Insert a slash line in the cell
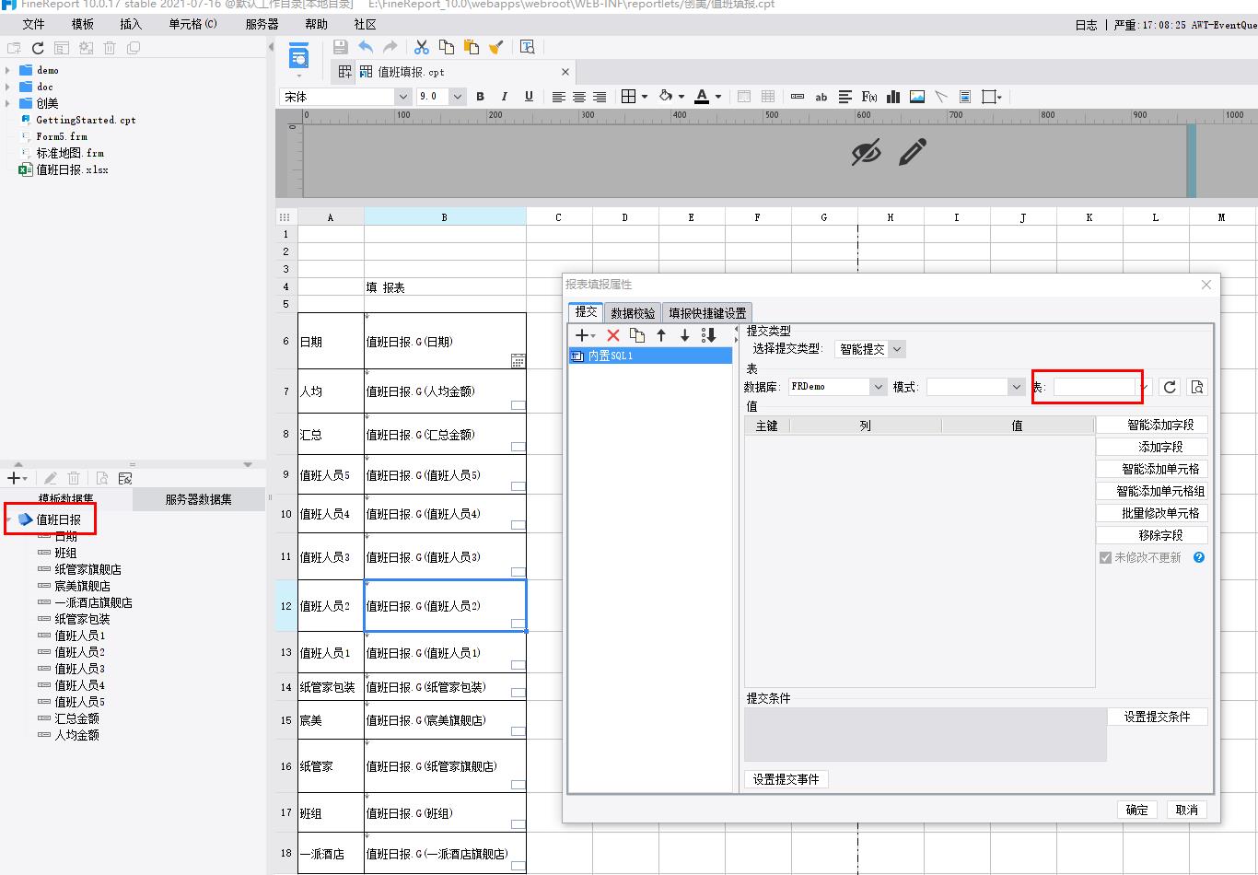Viewport: 1258px width, 875px height. (x=941, y=97)
